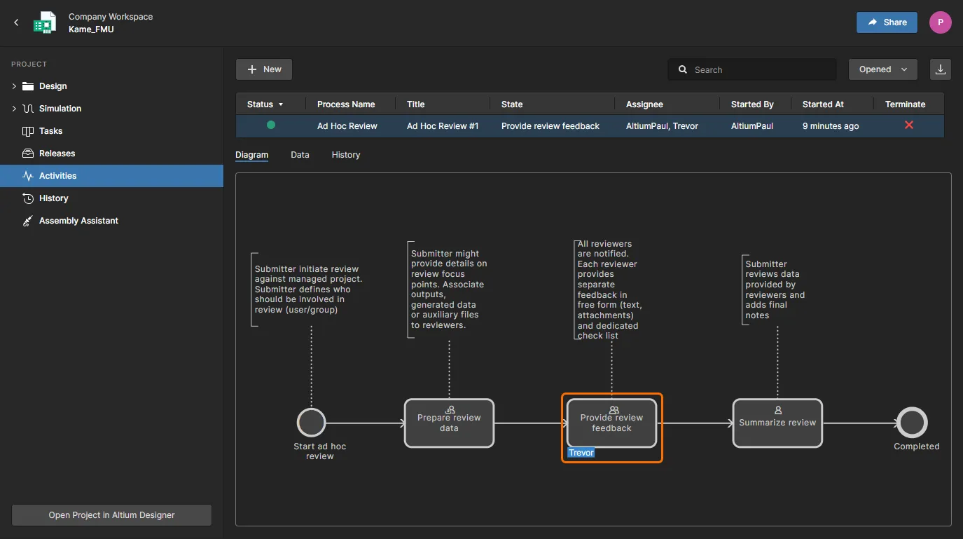Open Releases in the sidebar

pos(57,153)
